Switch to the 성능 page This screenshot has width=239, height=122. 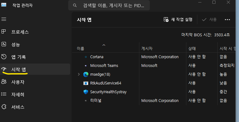[x=35, y=44]
